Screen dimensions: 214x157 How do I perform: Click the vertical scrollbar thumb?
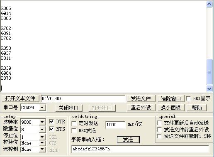point(209,72)
